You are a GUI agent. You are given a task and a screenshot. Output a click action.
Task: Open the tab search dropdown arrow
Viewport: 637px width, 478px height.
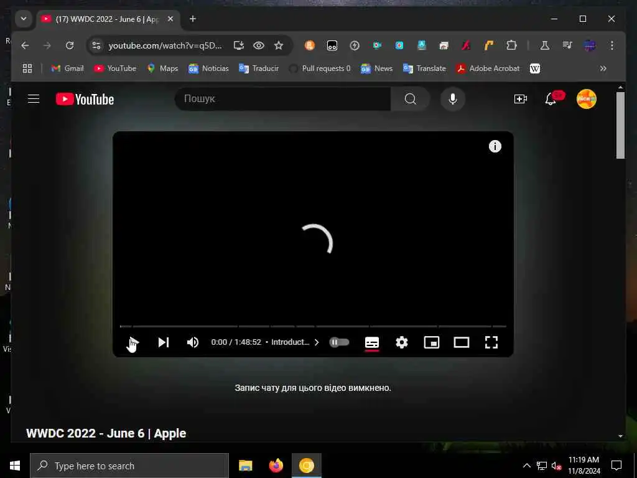[x=24, y=19]
